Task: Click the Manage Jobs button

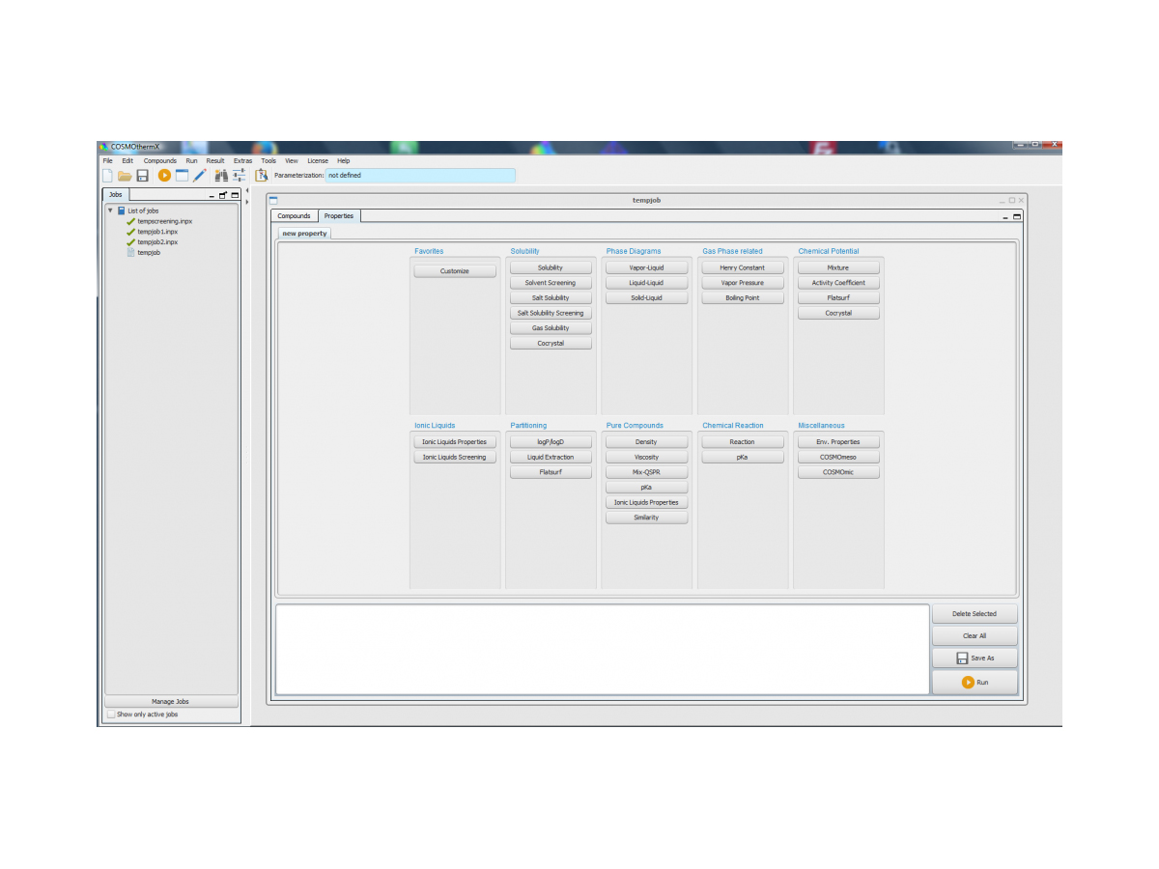Action: 170,702
